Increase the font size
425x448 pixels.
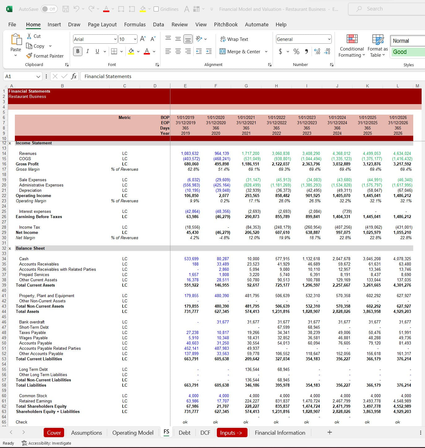tap(143, 39)
